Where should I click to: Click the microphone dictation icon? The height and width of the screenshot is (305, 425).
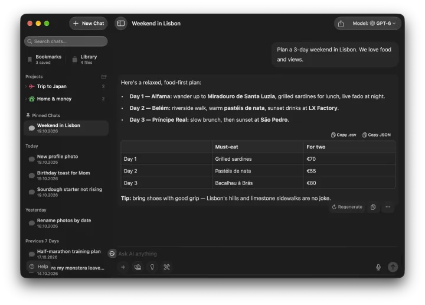point(378,267)
